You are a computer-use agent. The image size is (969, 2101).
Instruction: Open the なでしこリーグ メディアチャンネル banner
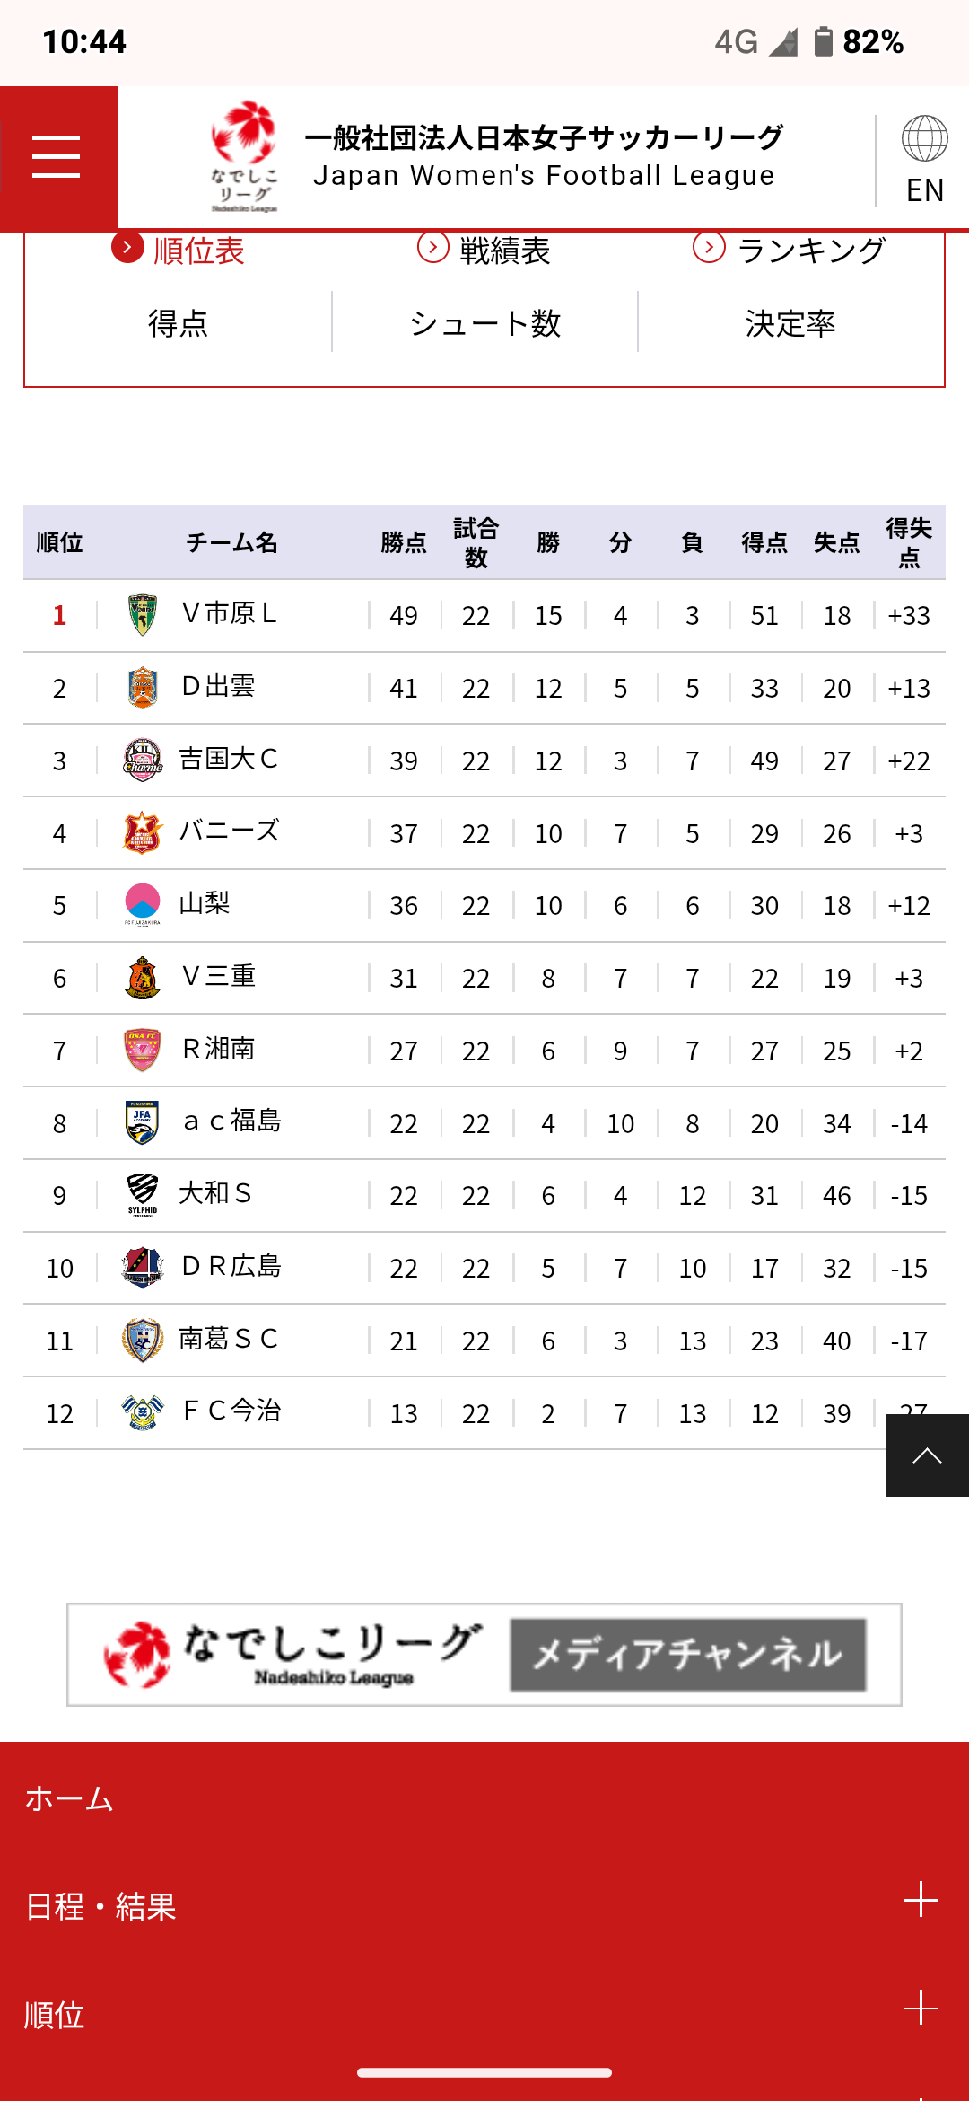pyautogui.click(x=484, y=1654)
